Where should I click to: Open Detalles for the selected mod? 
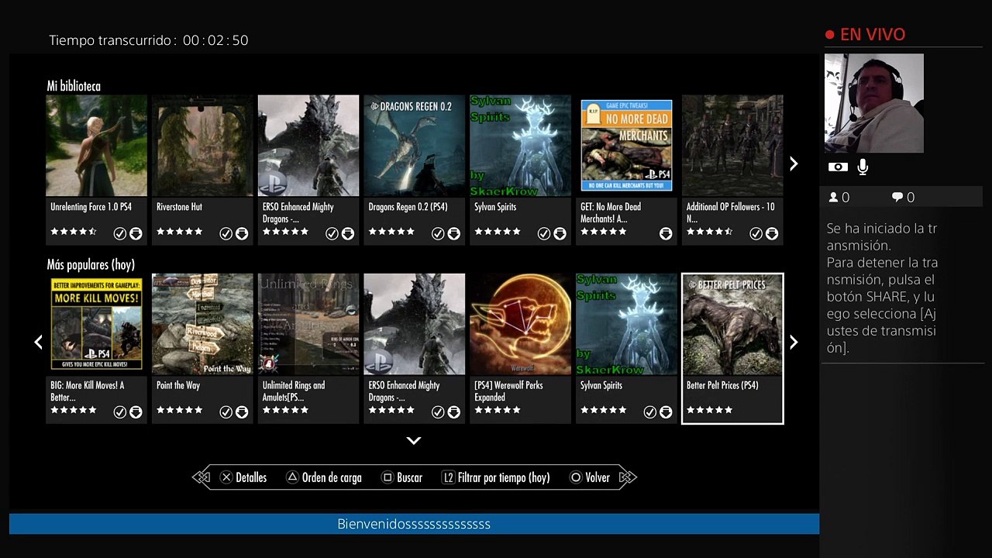pos(251,477)
